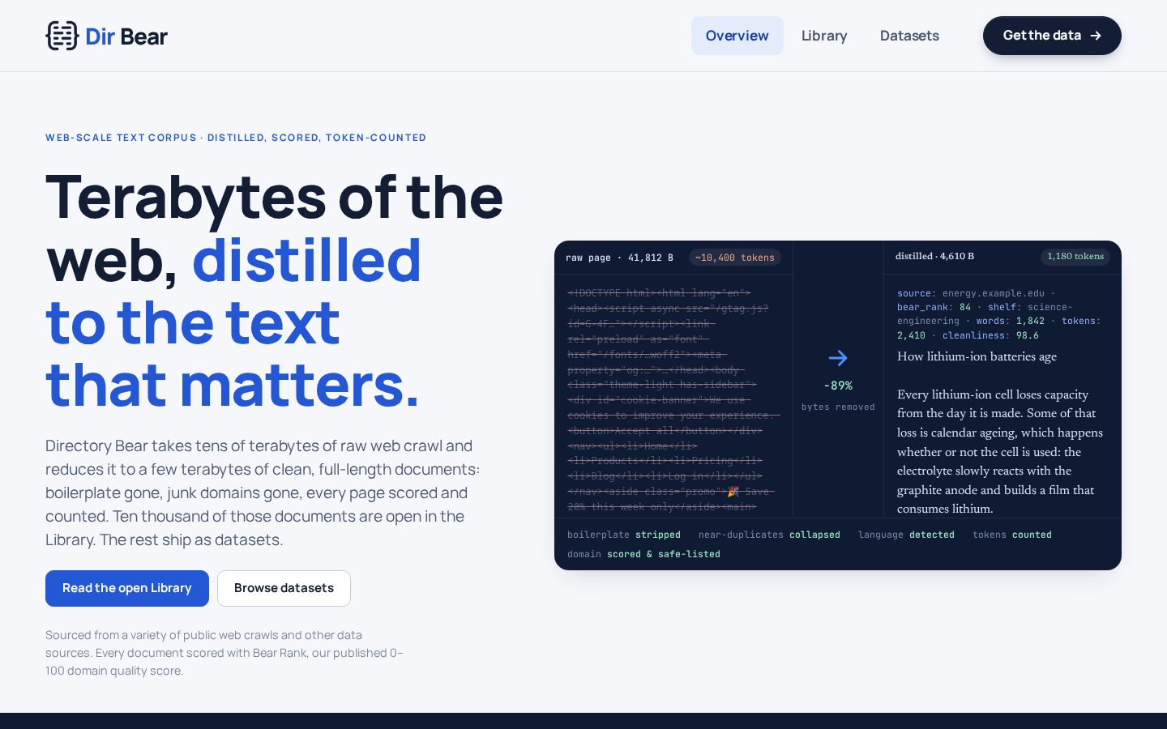The height and width of the screenshot is (729, 1167).
Task: Click the 'language detected' status
Action: (x=906, y=535)
